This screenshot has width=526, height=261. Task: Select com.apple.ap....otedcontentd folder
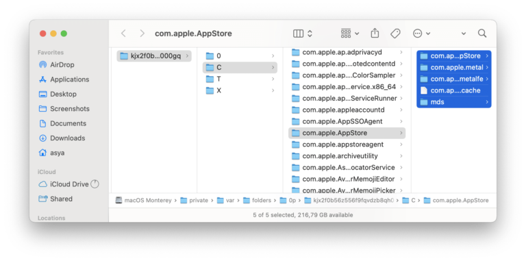(347, 64)
